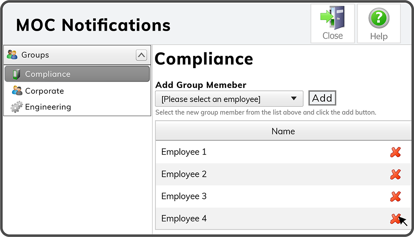
Task: Click the Name column header
Action: (283, 131)
